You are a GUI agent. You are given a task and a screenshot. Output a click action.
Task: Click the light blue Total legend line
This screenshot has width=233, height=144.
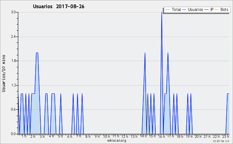coord(167,10)
